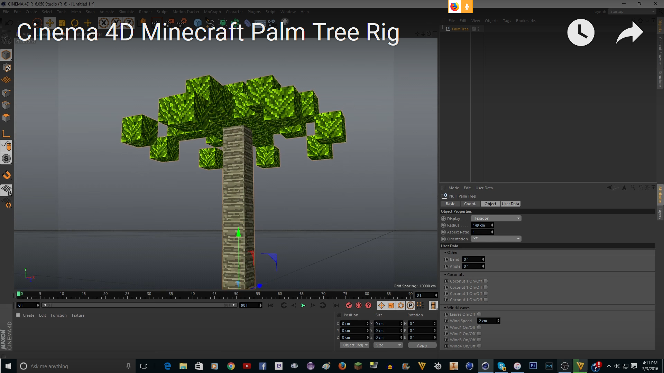Jump to start of animation
The width and height of the screenshot is (664, 373).
coord(271,305)
